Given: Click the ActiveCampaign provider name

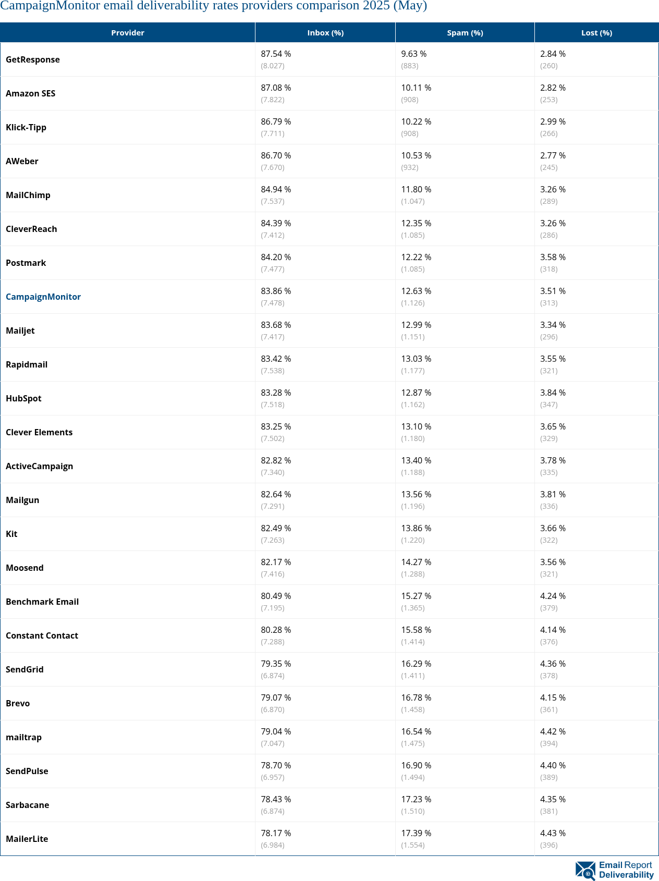Looking at the screenshot, I should pos(40,466).
